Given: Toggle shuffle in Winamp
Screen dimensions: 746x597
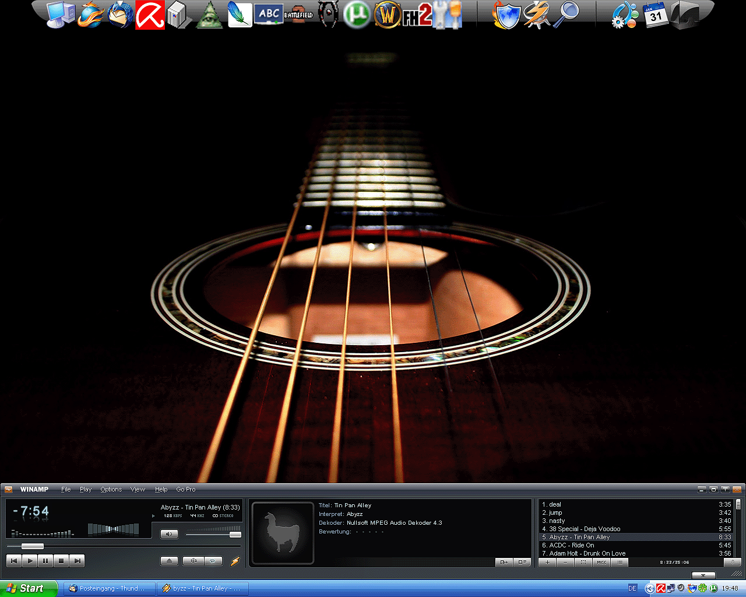Looking at the screenshot, I should 193,561.
